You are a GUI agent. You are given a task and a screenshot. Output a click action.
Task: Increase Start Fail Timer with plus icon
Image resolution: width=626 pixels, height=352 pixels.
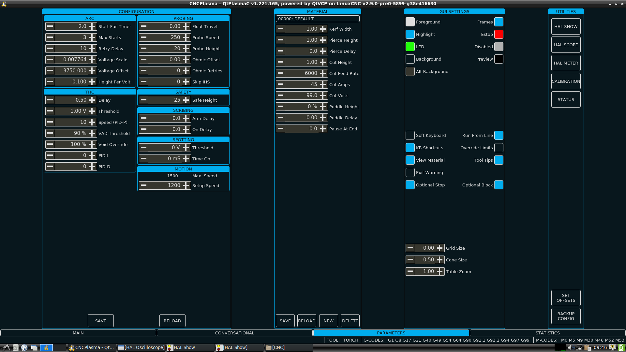(x=92, y=26)
